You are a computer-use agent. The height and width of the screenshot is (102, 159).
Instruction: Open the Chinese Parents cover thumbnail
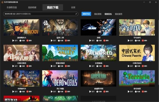pos(137,53)
